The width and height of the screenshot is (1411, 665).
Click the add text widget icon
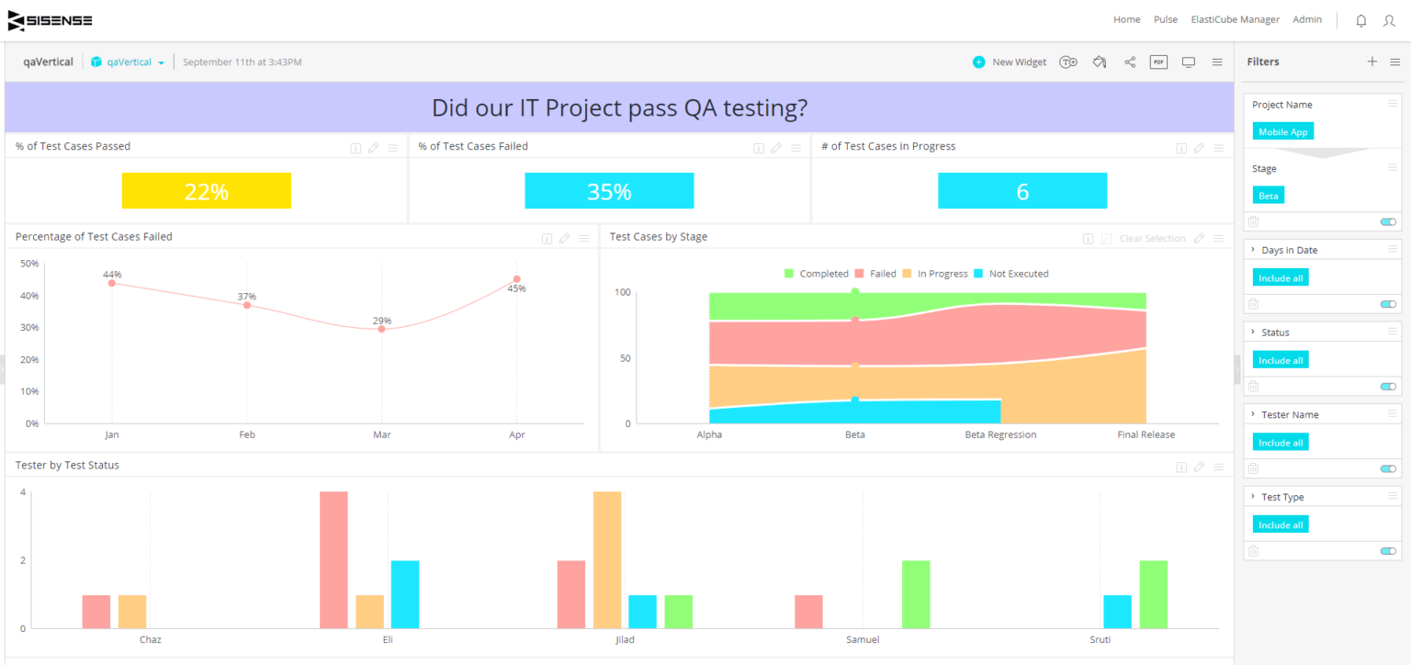click(1068, 62)
